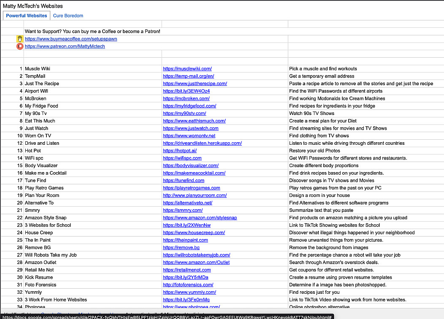Select the Powerful Websites tab

tap(27, 16)
